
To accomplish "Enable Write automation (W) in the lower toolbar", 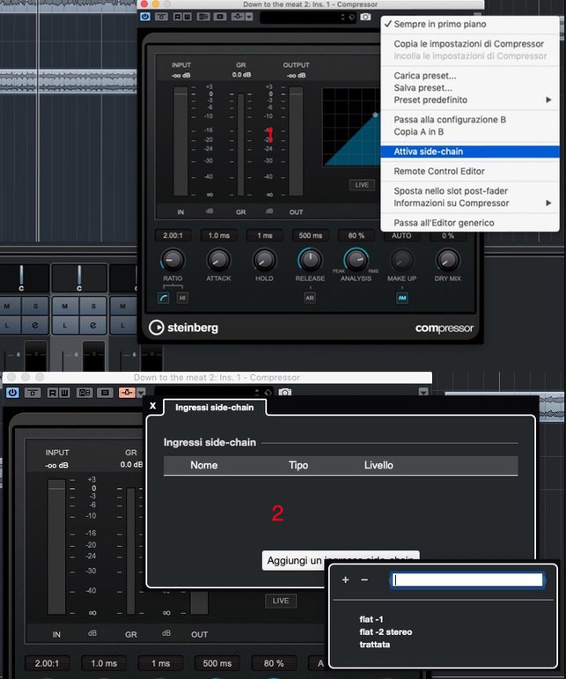I will point(64,393).
